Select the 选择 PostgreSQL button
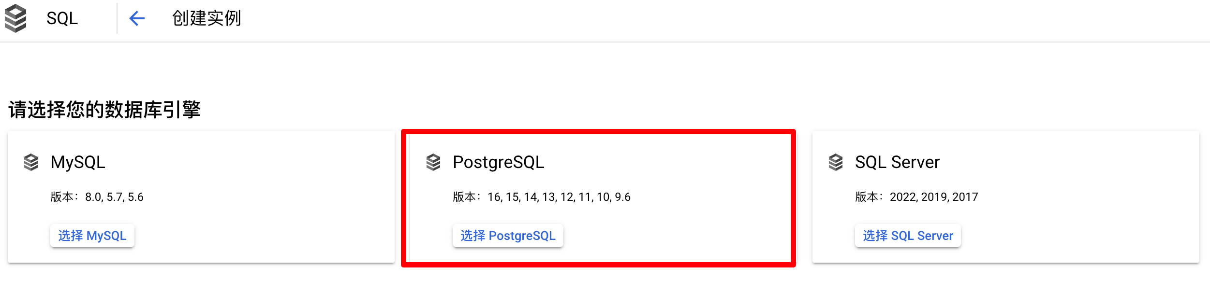 tap(508, 236)
